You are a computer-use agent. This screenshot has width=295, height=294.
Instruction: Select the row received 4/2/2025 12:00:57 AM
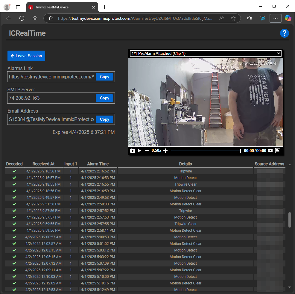click(145, 237)
